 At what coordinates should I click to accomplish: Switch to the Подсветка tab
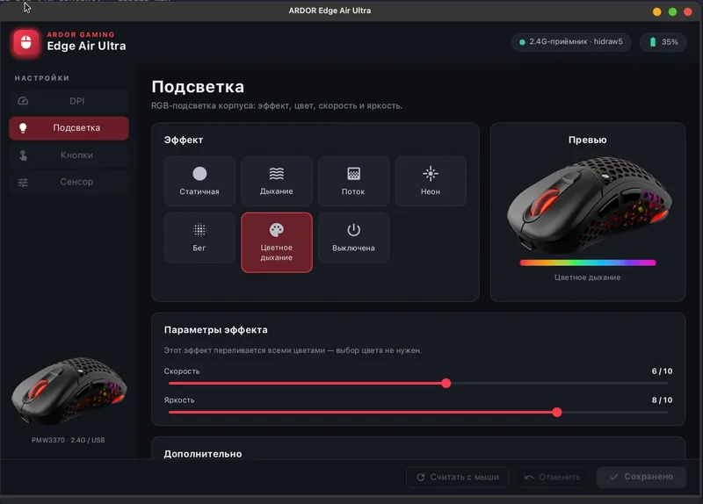69,128
